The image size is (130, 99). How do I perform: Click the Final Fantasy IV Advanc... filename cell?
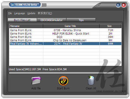click(26, 44)
